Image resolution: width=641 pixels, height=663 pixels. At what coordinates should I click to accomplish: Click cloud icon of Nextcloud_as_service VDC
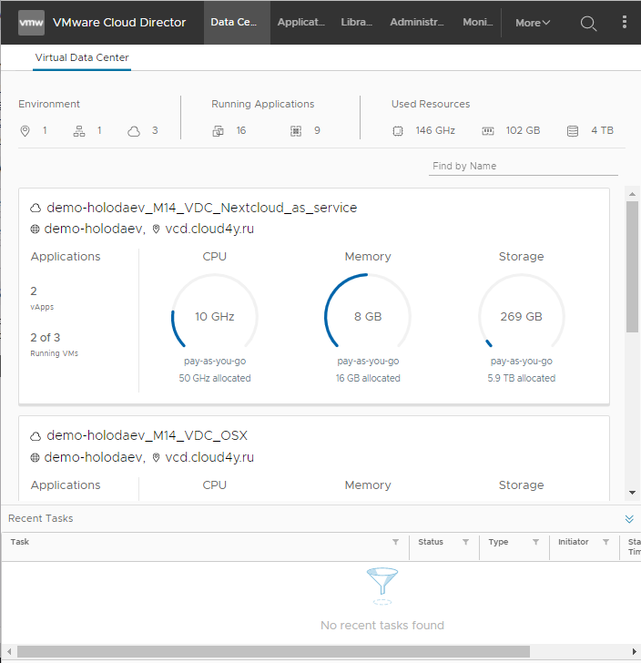[36, 208]
